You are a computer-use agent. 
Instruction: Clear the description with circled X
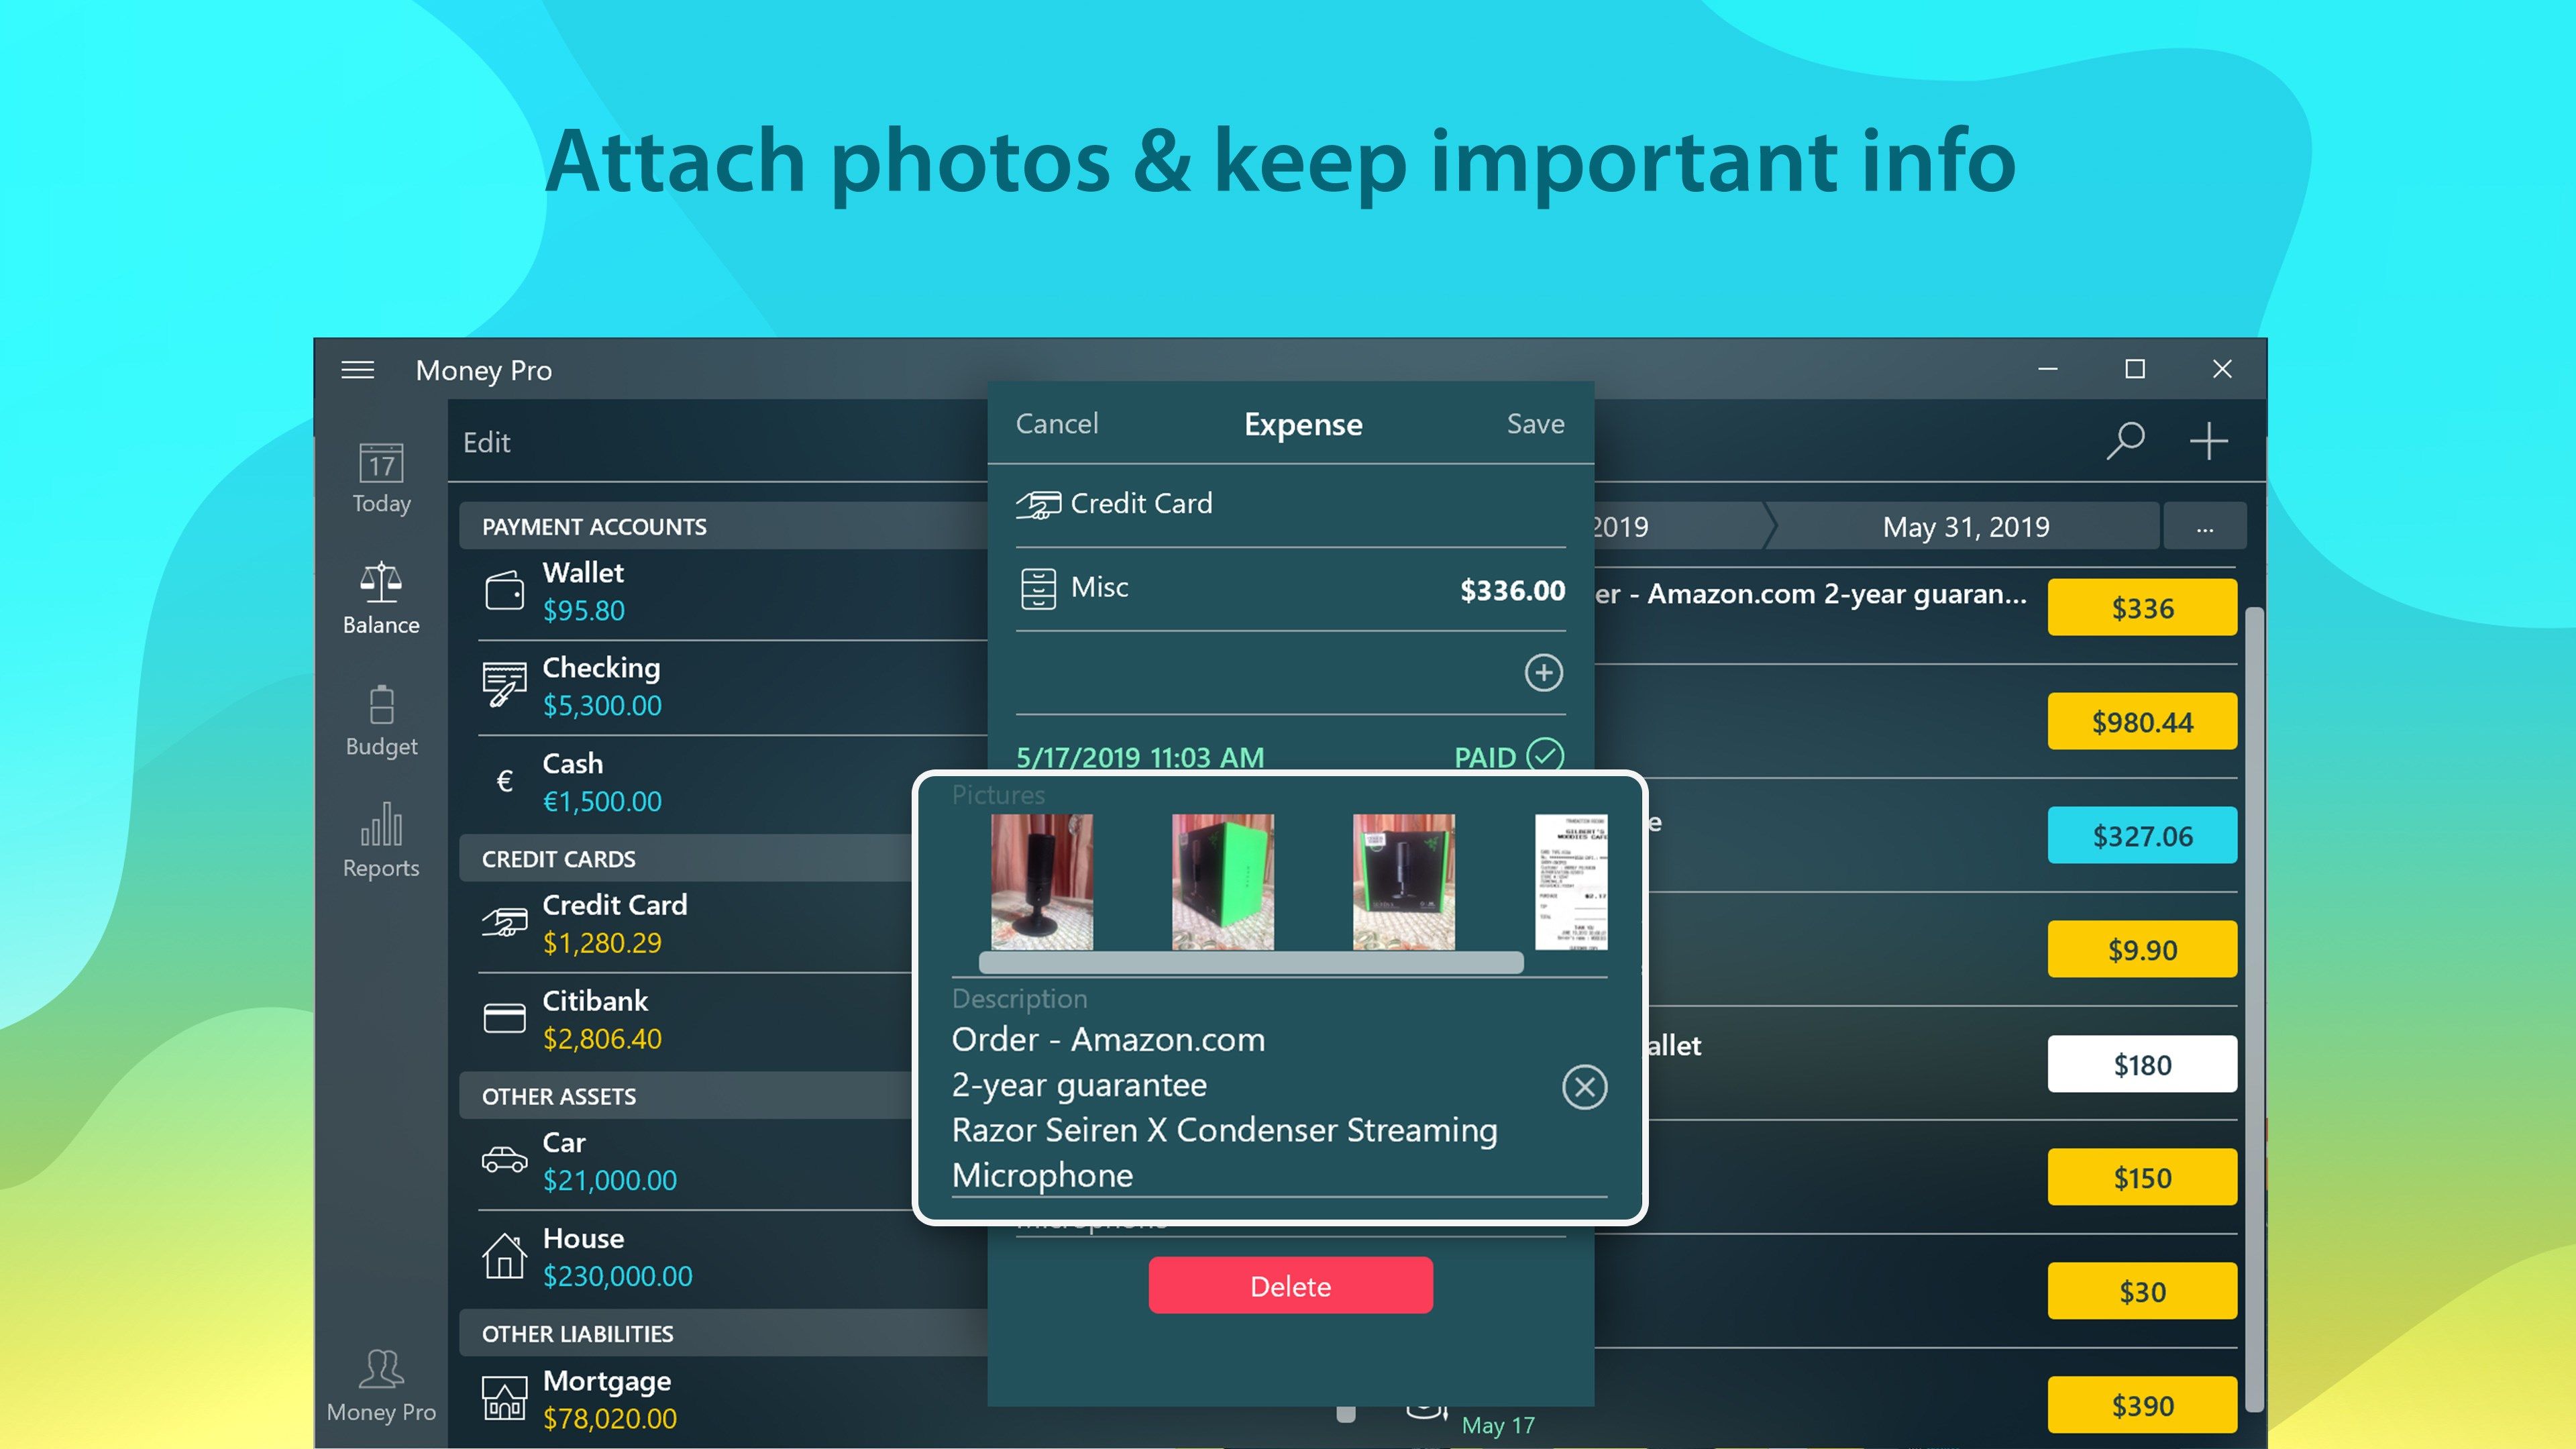[x=1584, y=1087]
